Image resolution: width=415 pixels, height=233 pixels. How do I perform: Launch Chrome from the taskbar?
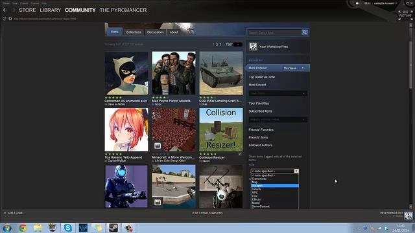(23, 228)
